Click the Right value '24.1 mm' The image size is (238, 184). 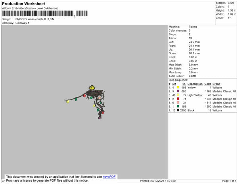[x=194, y=46]
